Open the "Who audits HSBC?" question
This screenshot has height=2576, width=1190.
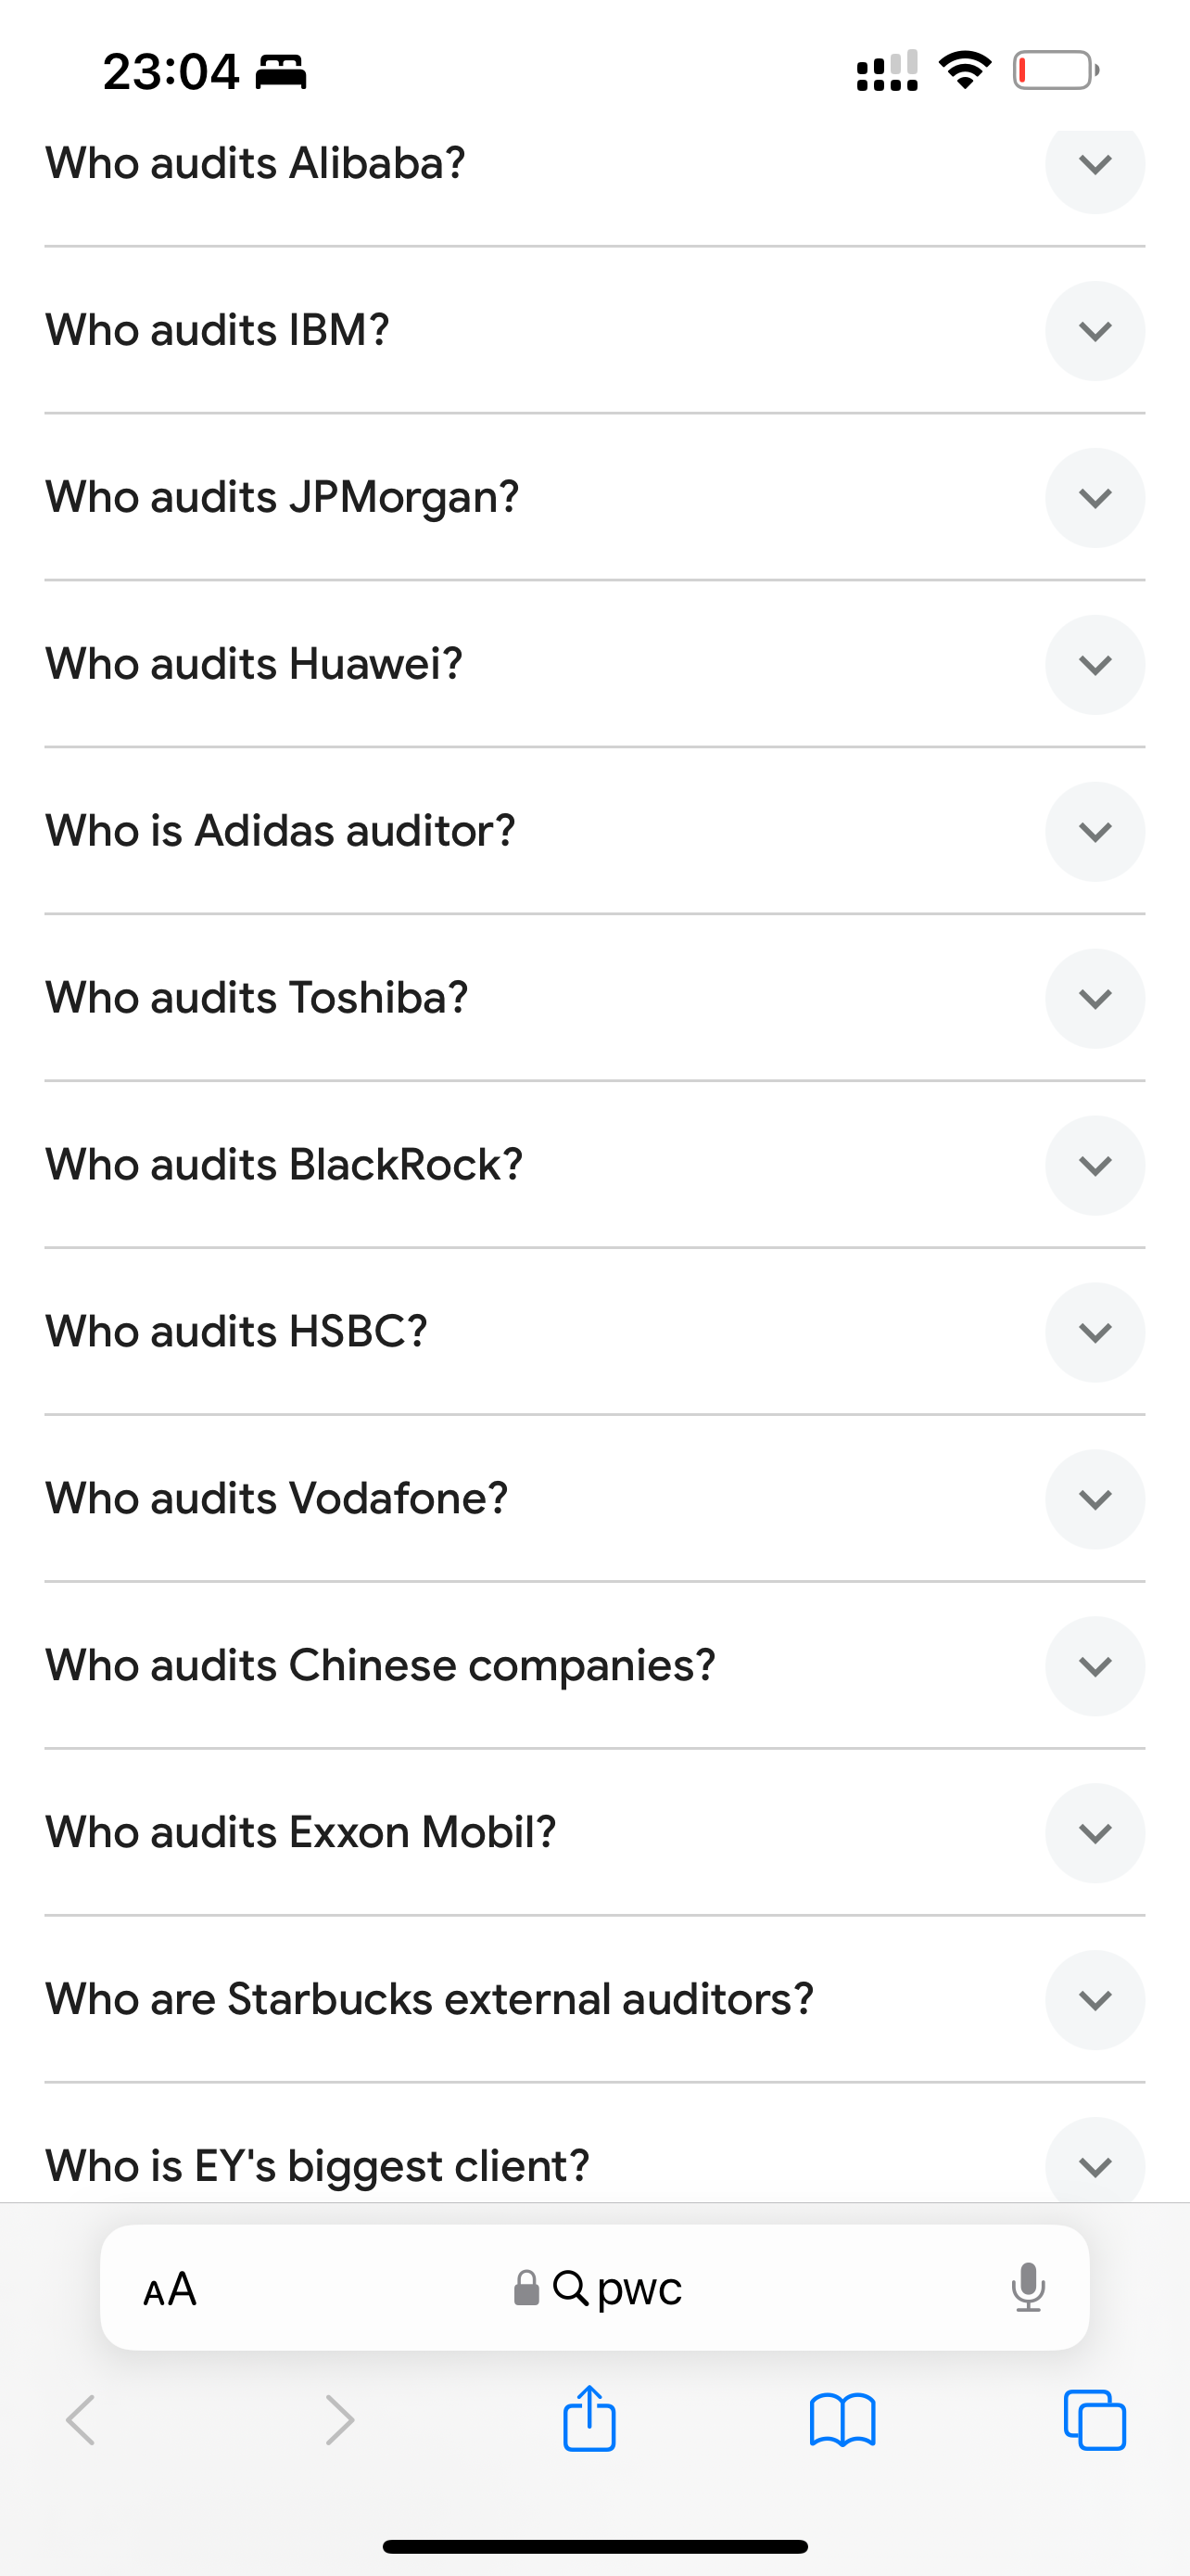pos(237,1332)
